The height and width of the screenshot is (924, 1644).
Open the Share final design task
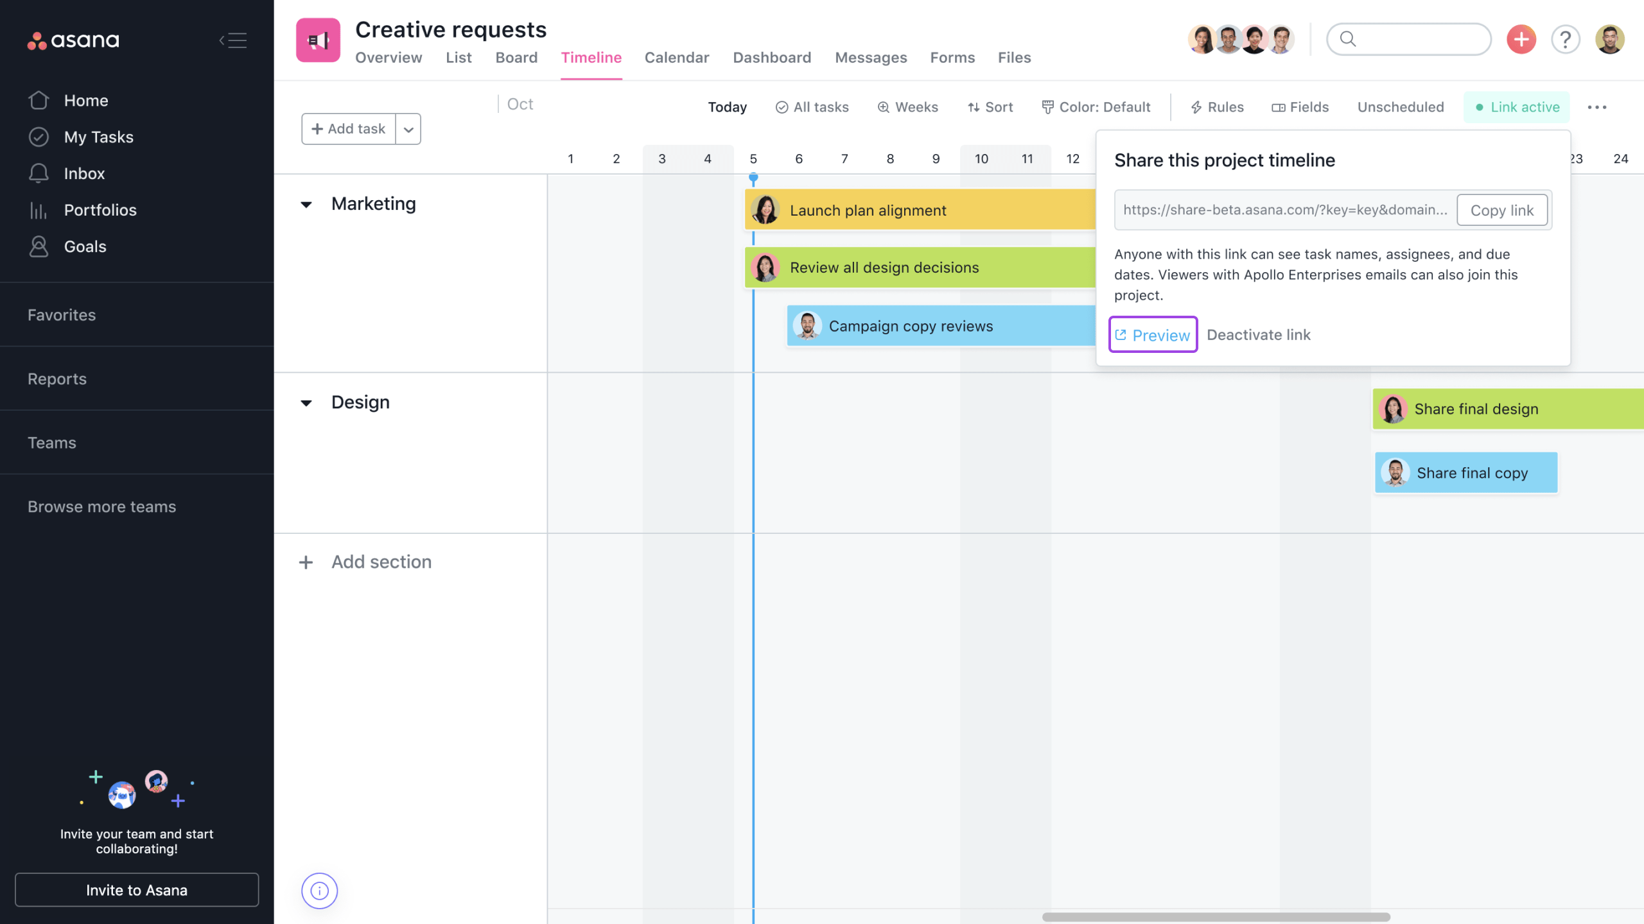click(x=1508, y=409)
